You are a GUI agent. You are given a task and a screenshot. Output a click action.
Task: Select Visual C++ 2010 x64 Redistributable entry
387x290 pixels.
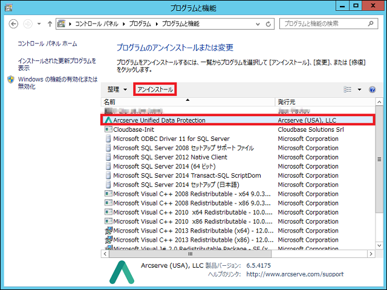click(x=193, y=212)
